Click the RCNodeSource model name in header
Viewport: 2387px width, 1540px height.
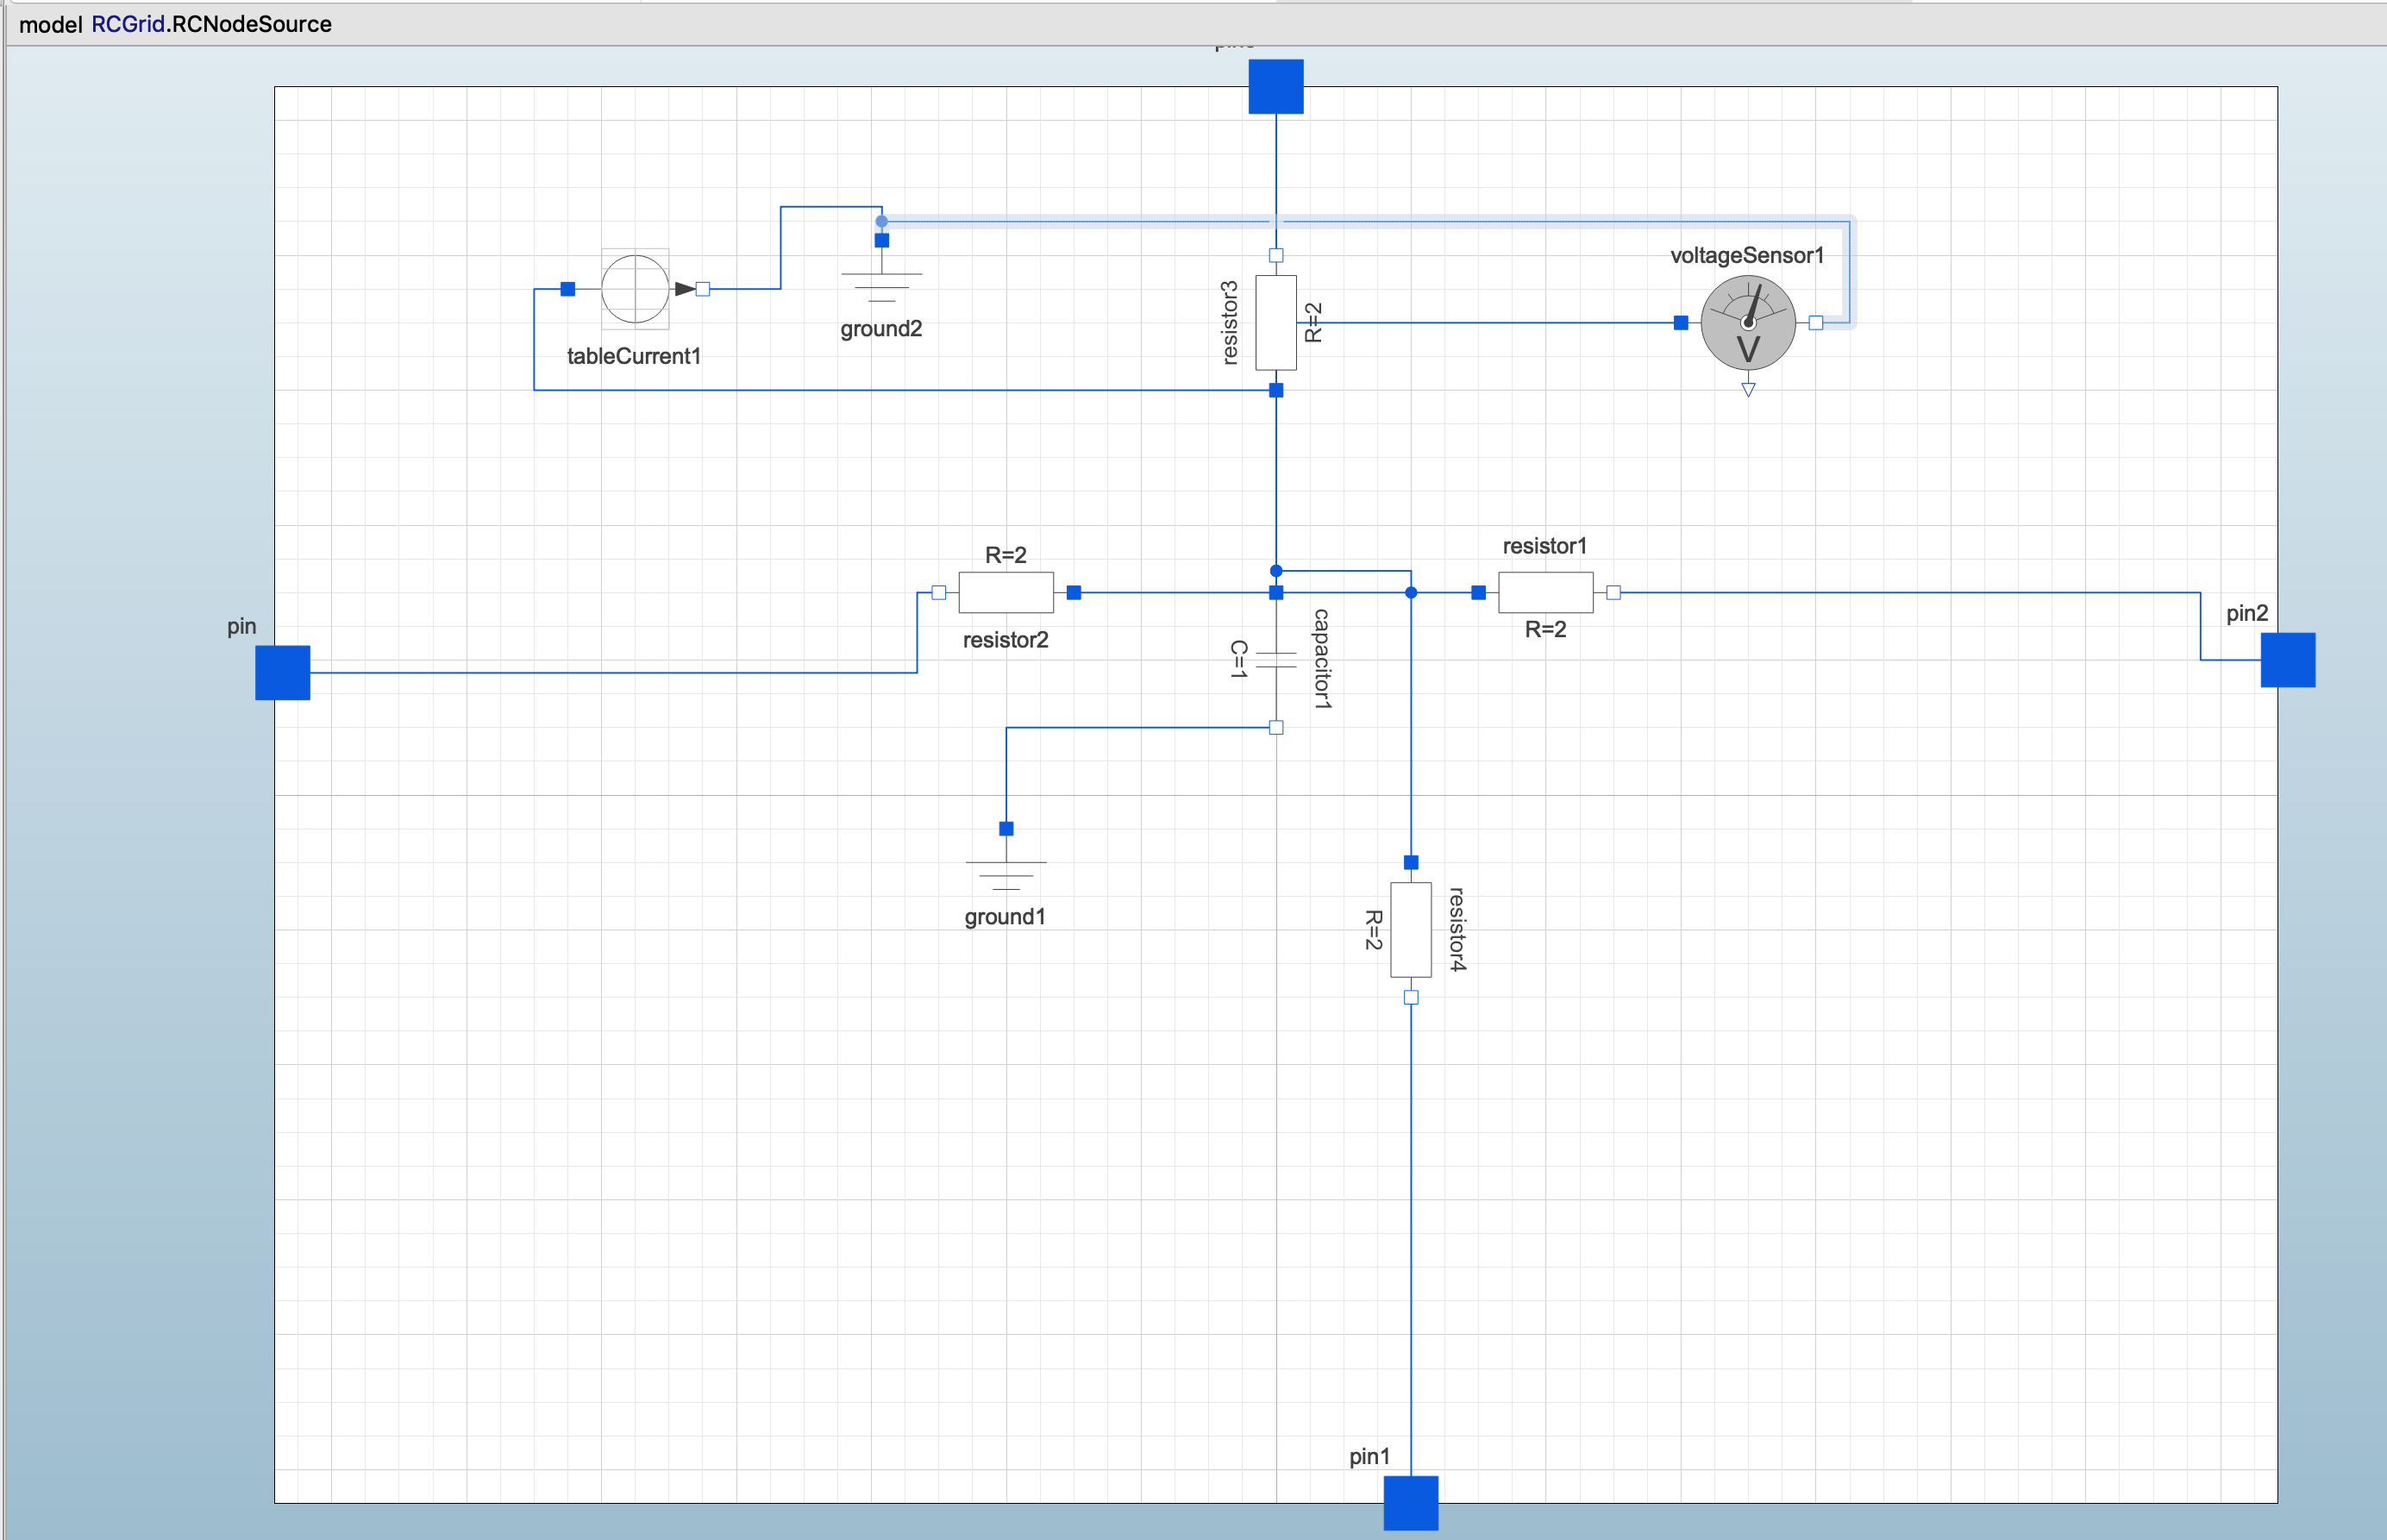252,24
